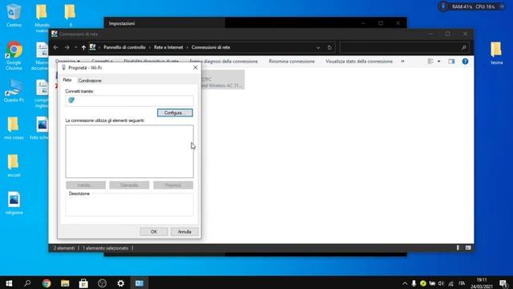
Task: Open Microsoft Store from taskbar
Action: pyautogui.click(x=83, y=283)
